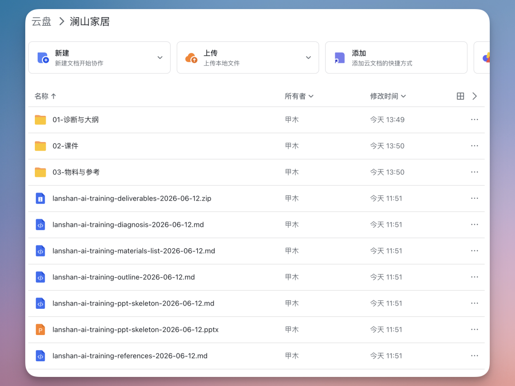Open more options for diagnosis md
The width and height of the screenshot is (515, 386).
(x=474, y=224)
